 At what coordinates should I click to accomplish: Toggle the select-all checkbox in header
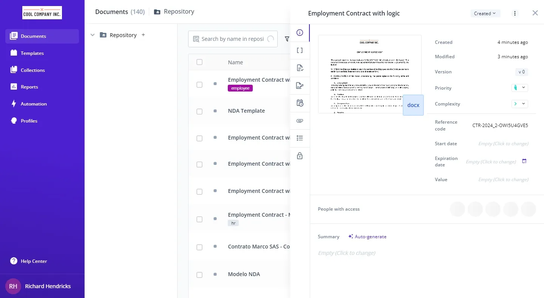pos(199,62)
